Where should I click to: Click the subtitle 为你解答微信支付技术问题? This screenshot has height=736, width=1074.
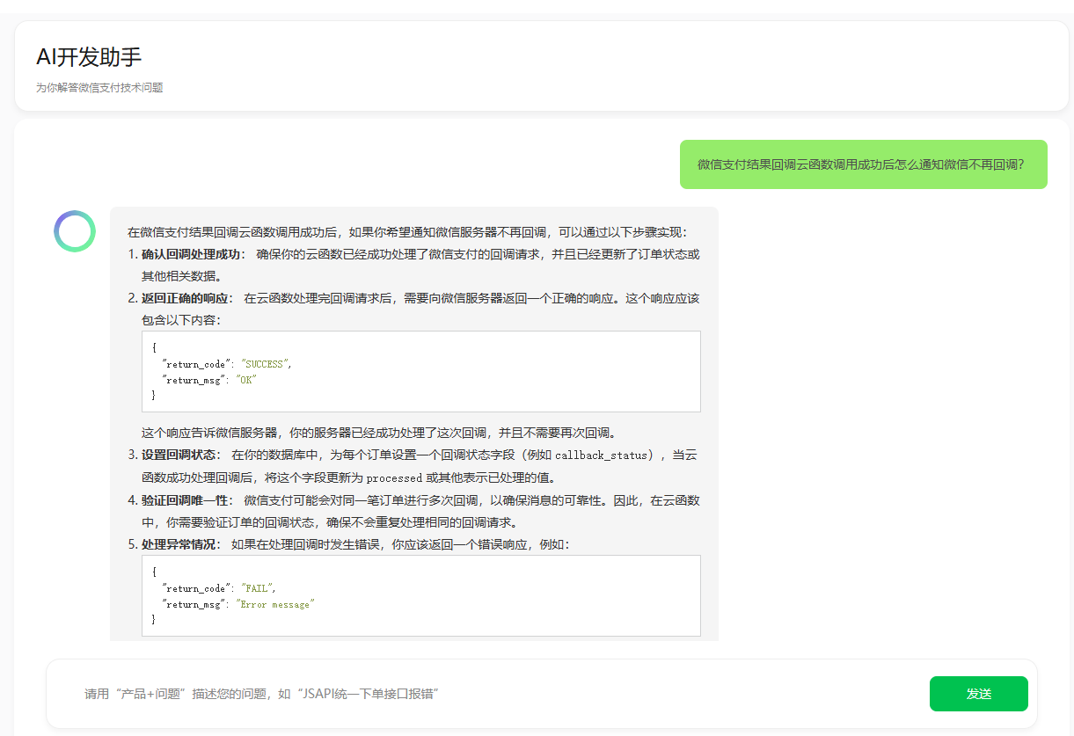point(99,88)
